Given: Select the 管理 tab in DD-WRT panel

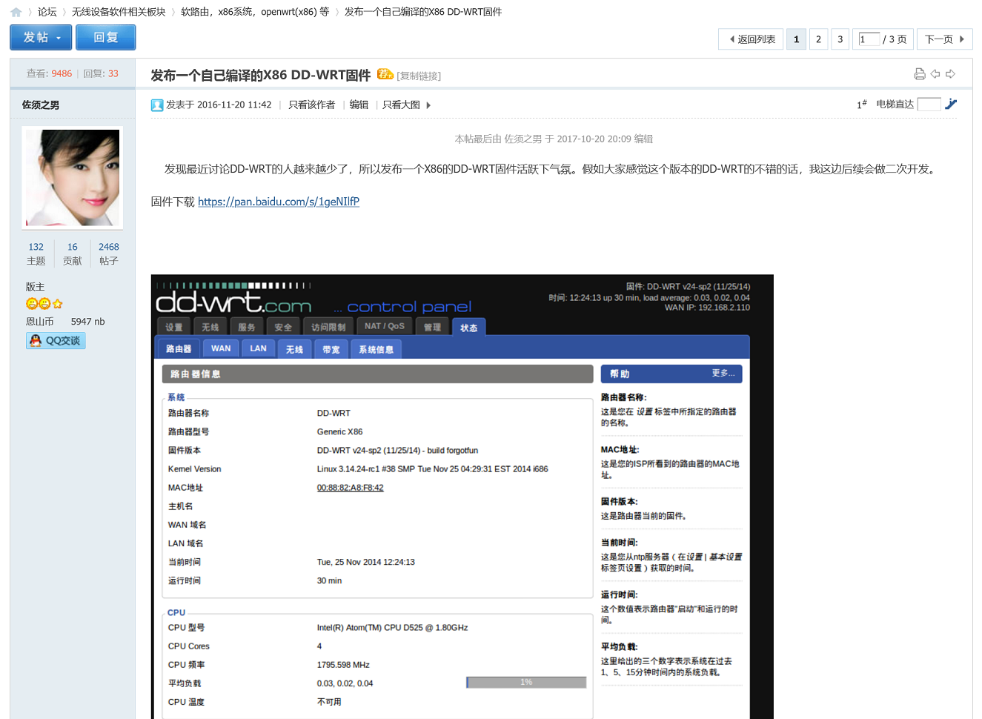Looking at the screenshot, I should (432, 327).
